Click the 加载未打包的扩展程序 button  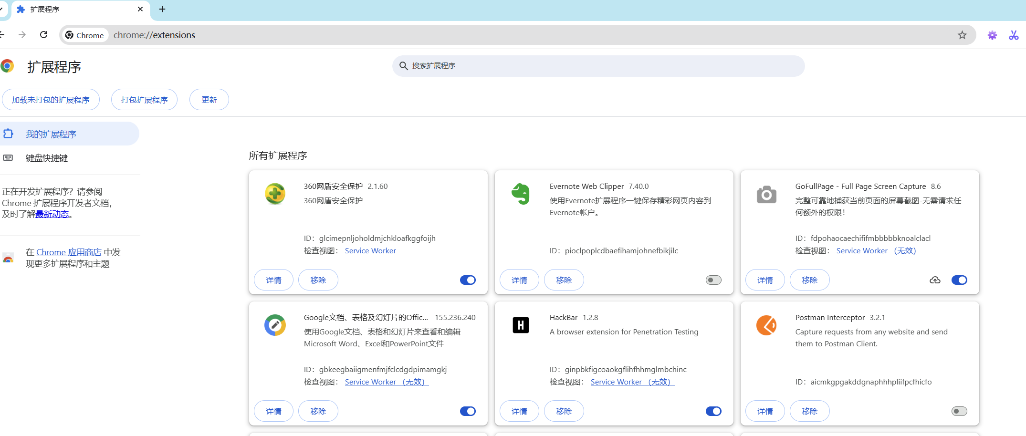click(x=51, y=100)
